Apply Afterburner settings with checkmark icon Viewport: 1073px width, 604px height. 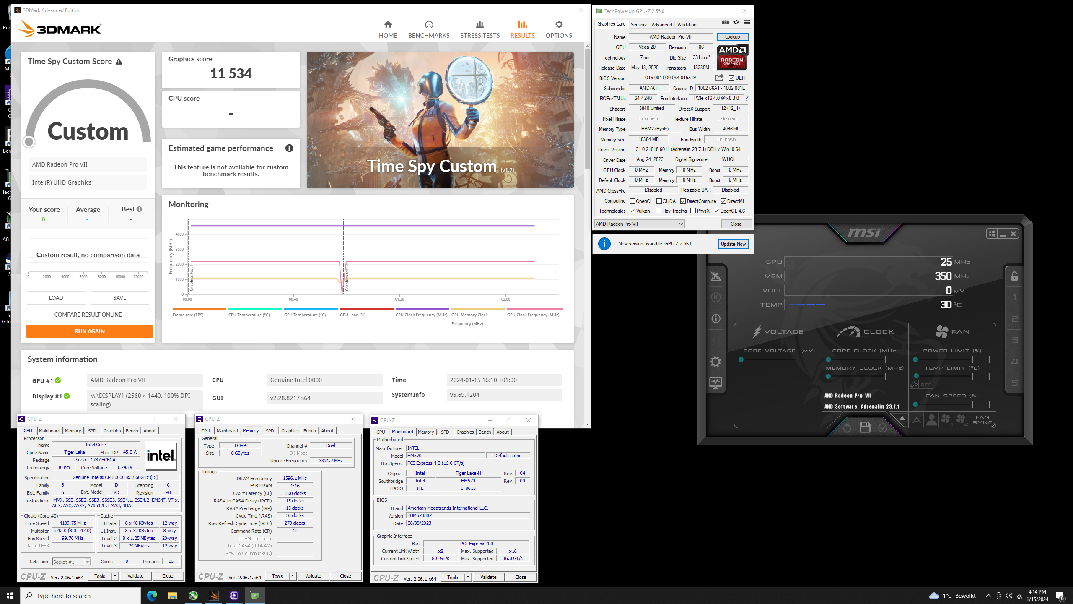coord(883,428)
